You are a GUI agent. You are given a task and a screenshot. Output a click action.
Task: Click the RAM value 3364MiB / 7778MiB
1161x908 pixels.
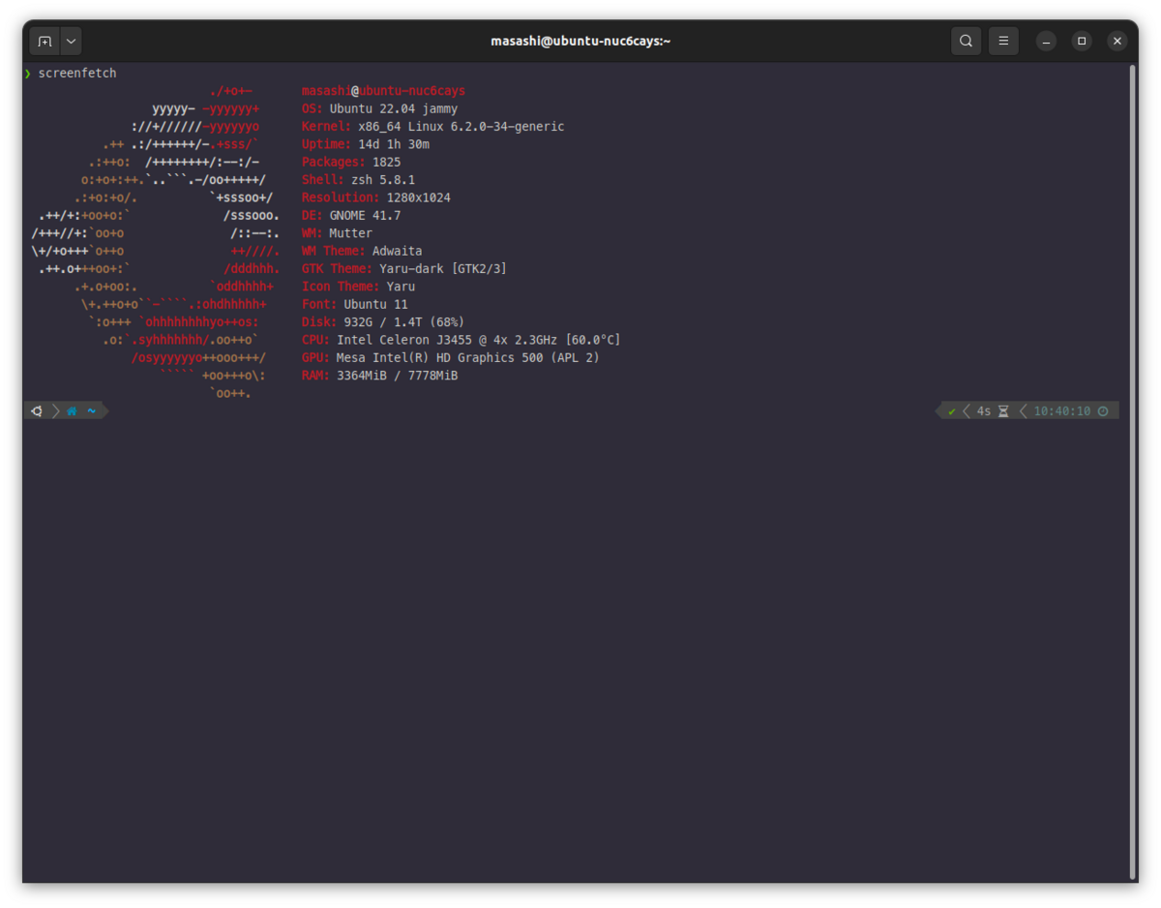(397, 376)
